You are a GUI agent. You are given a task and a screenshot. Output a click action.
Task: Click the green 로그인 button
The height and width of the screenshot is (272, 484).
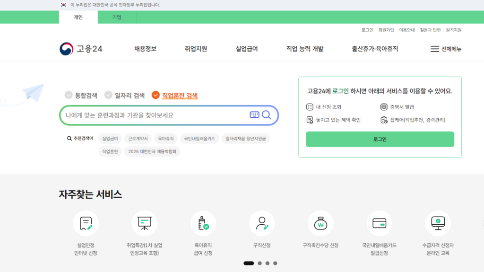pyautogui.click(x=380, y=139)
